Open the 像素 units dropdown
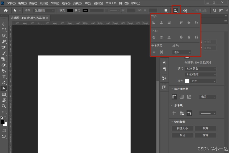The width and height of the screenshot is (229, 153). tap(208, 97)
